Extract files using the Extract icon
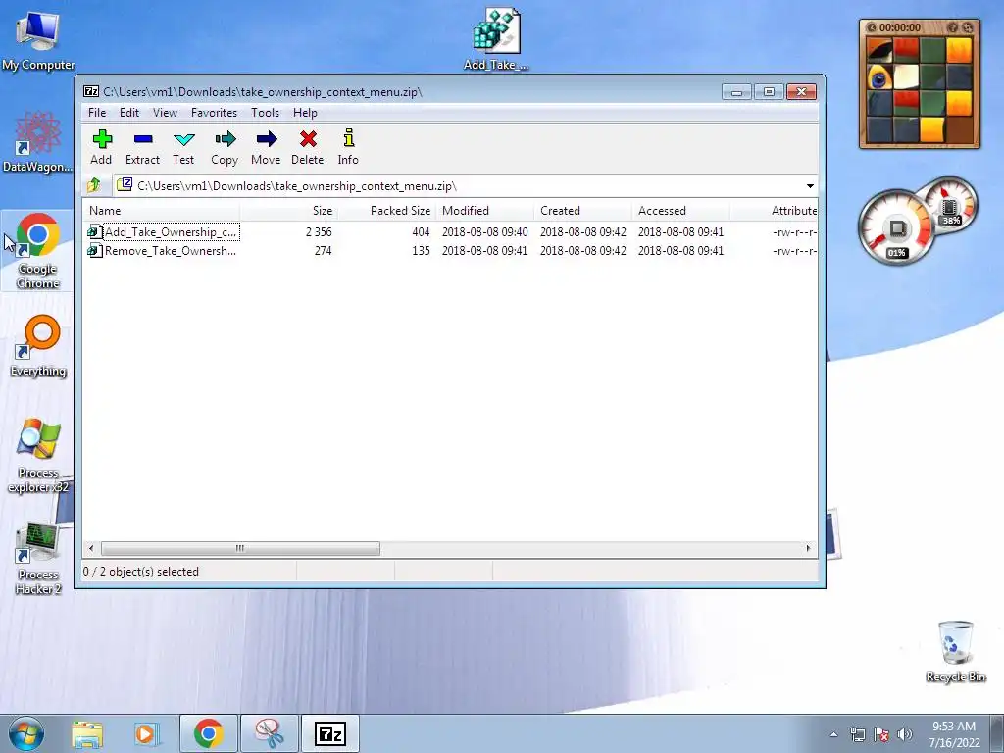Image resolution: width=1004 pixels, height=753 pixels. 142,147
